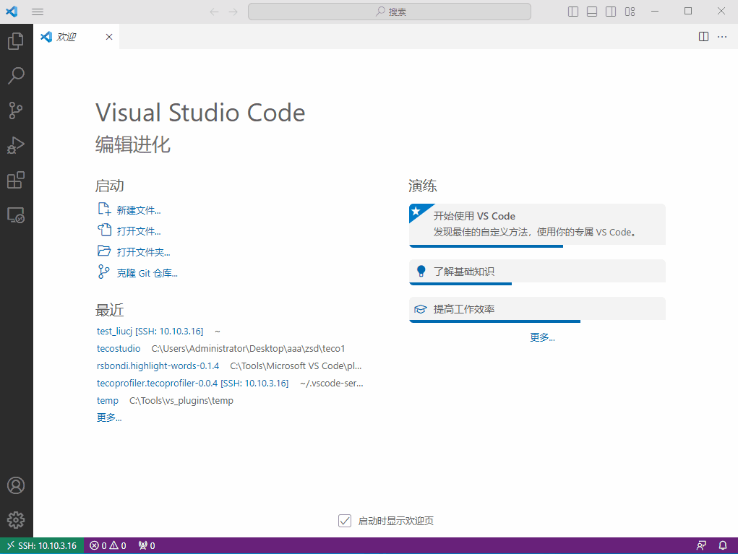Image resolution: width=738 pixels, height=554 pixels.
Task: Open 开始使用 VS Code walkthrough
Action: coord(537,225)
